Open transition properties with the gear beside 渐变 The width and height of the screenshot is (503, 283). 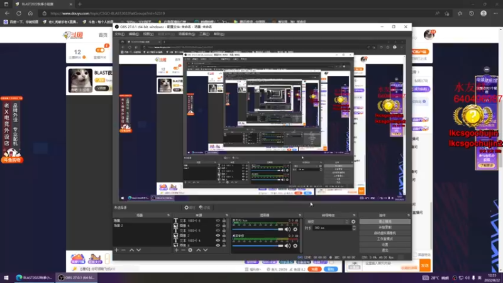pos(353,222)
